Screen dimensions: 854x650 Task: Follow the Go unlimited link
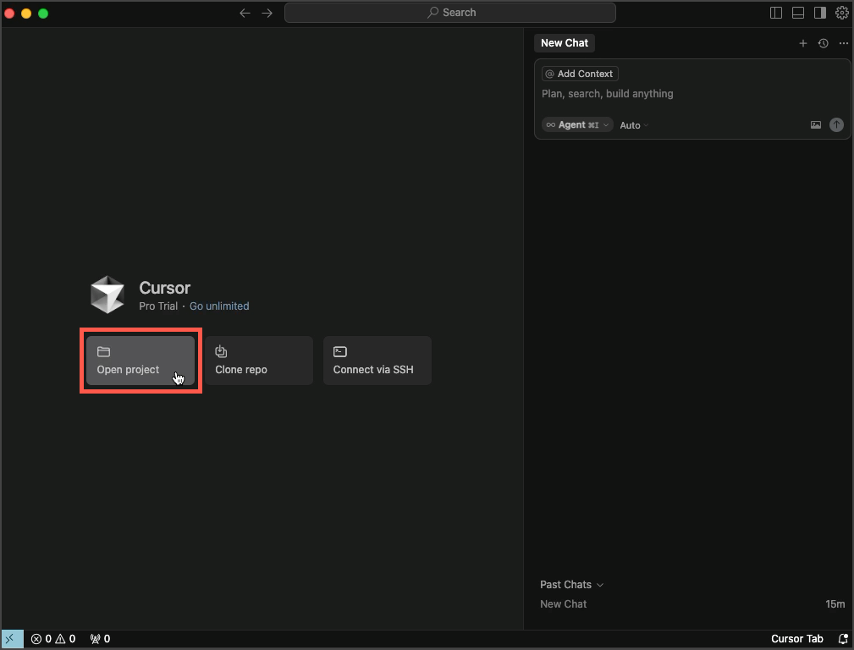(219, 306)
